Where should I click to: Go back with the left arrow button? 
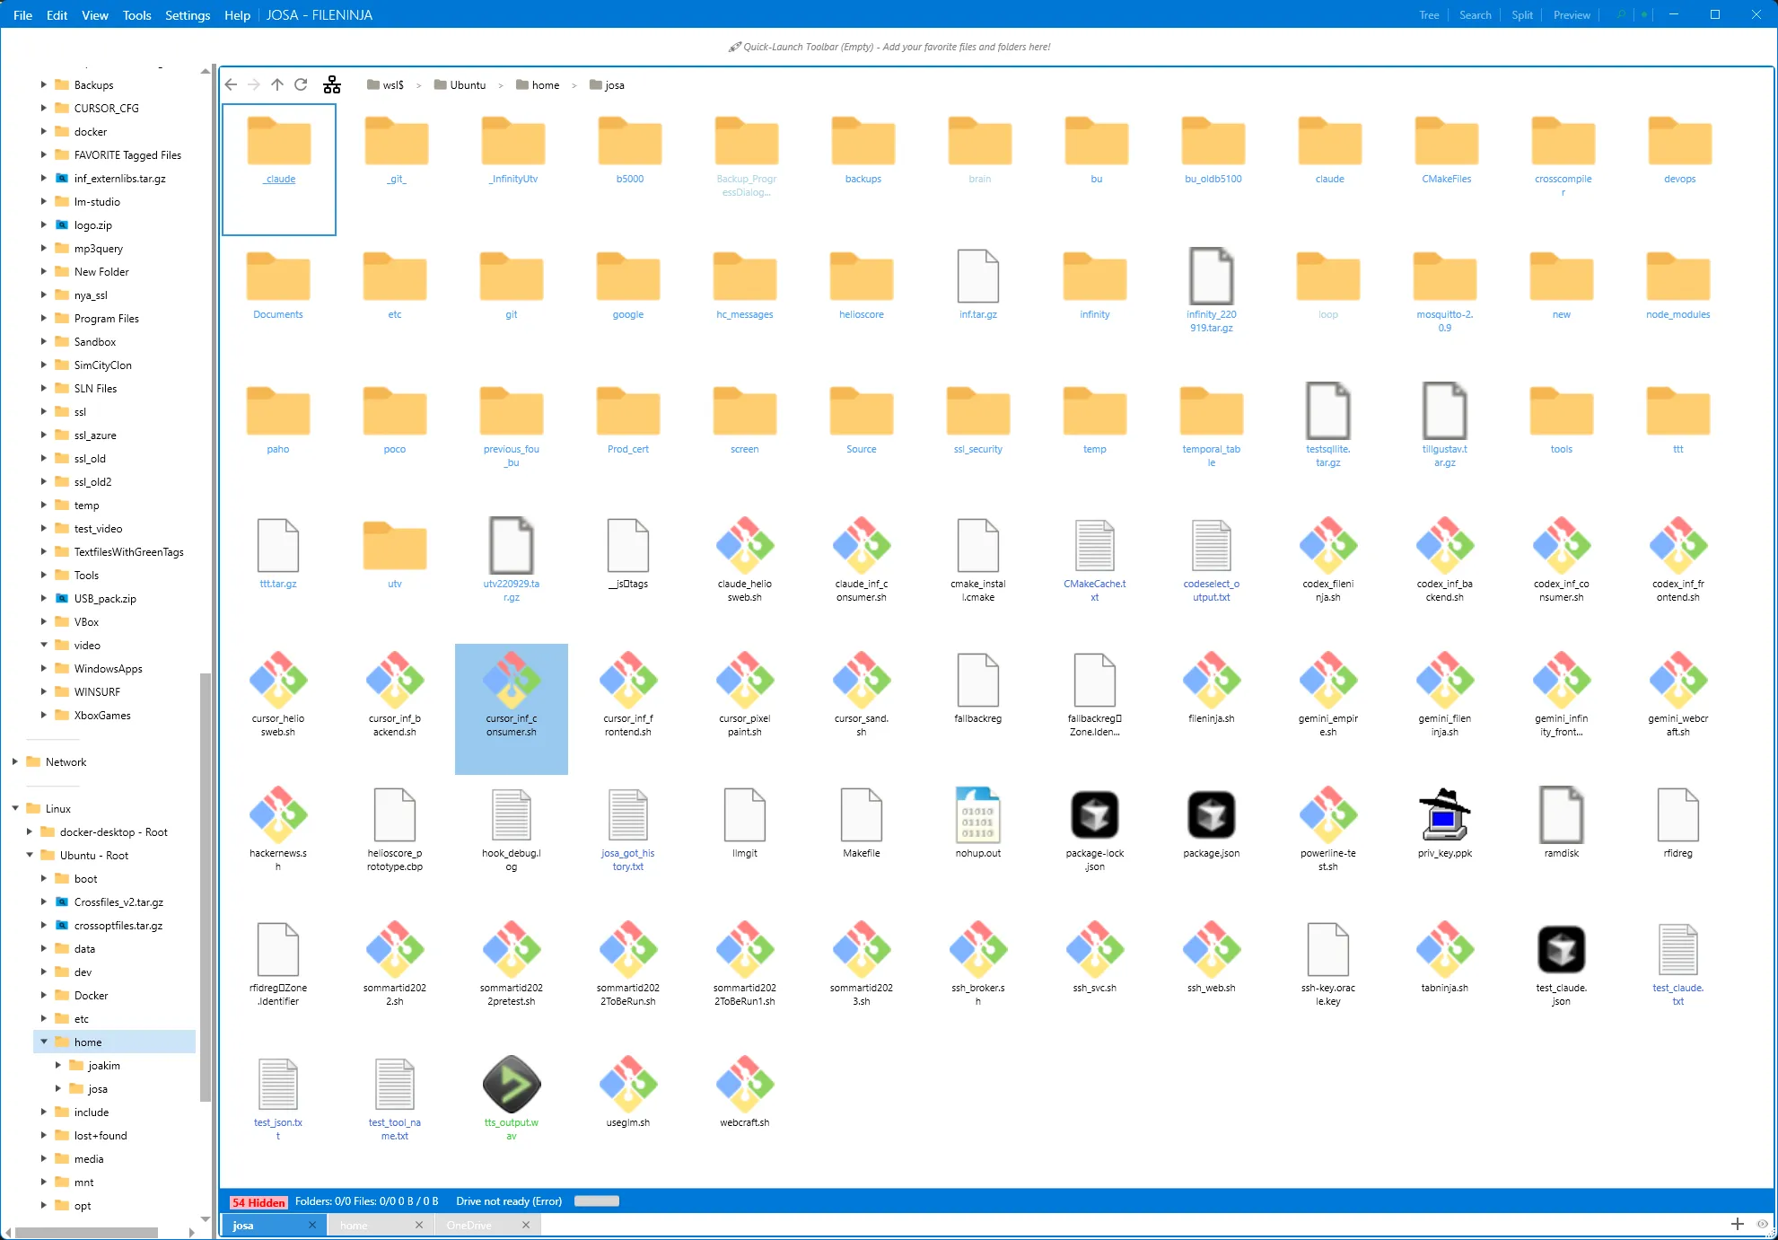pos(231,84)
